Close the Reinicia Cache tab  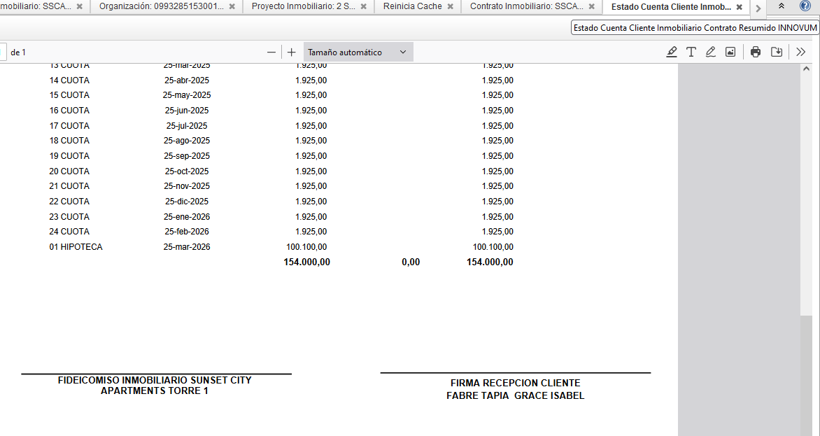click(x=450, y=6)
